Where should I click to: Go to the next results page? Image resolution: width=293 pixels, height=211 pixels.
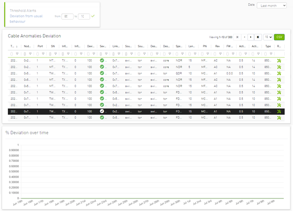click(251, 37)
